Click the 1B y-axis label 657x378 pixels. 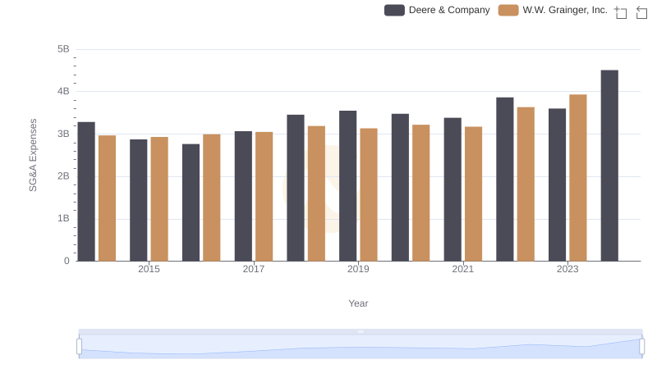(x=63, y=218)
